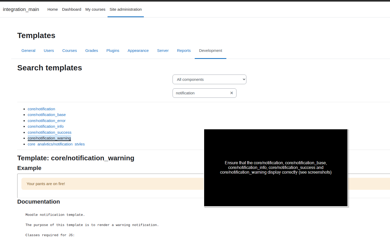This screenshot has height=238, width=390.
Task: Open the core/notification_success template link
Action: pyautogui.click(x=50, y=132)
